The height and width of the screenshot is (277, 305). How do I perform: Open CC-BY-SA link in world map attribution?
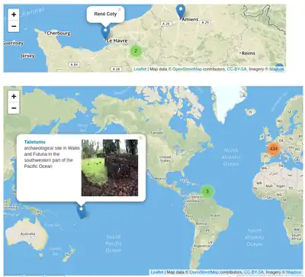click(x=254, y=272)
